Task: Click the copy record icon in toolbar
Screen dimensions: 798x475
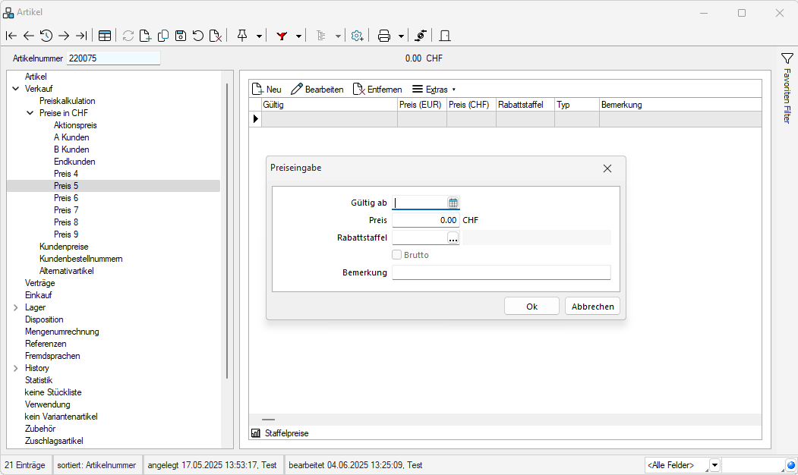Action: coord(163,36)
